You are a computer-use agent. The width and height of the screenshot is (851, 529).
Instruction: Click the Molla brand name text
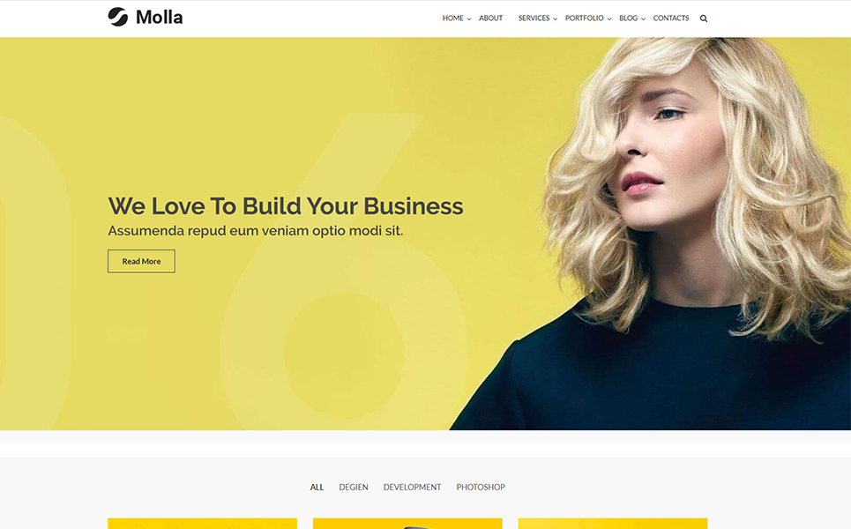point(159,18)
